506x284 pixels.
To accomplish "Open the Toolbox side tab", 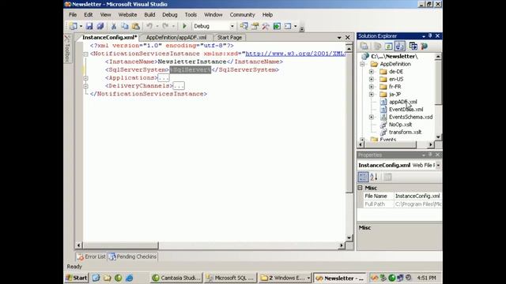I will click(67, 49).
